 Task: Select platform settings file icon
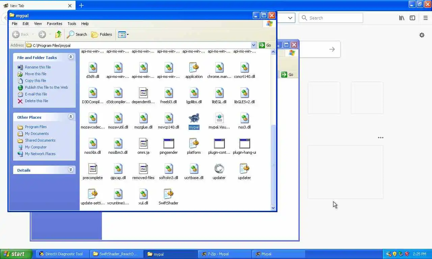pos(194,143)
